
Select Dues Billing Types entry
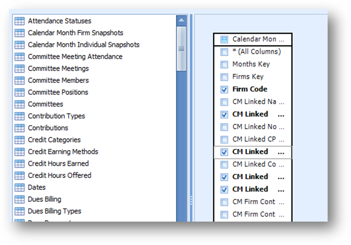coord(54,211)
